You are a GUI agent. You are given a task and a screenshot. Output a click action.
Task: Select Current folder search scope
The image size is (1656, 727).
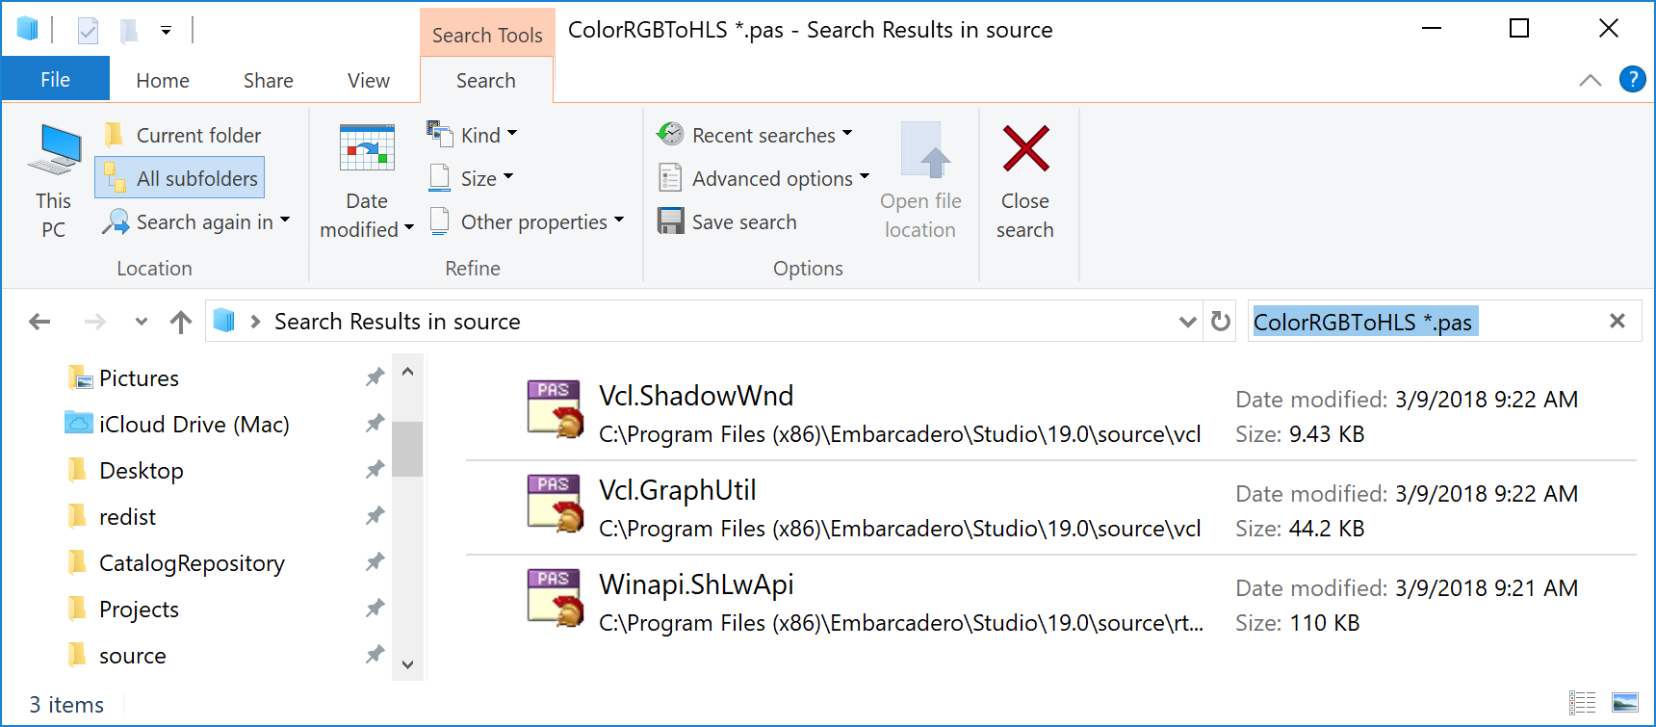tap(182, 135)
